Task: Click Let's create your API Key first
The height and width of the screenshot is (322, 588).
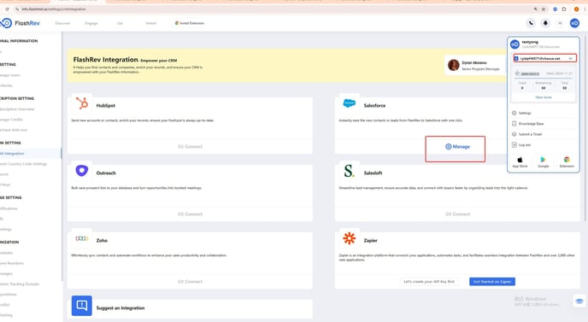Action: pos(429,282)
